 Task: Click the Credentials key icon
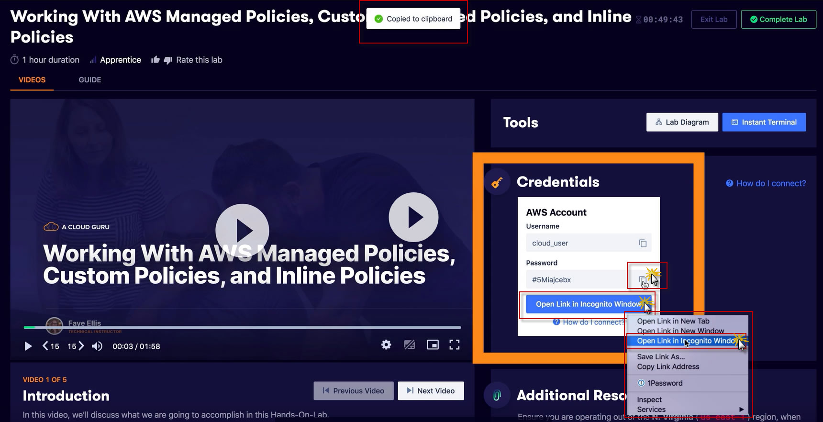497,182
